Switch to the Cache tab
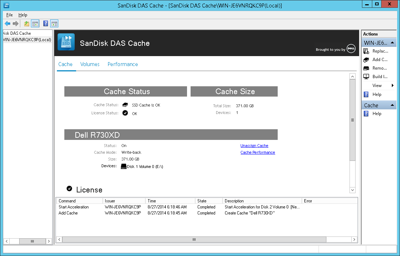 65,64
